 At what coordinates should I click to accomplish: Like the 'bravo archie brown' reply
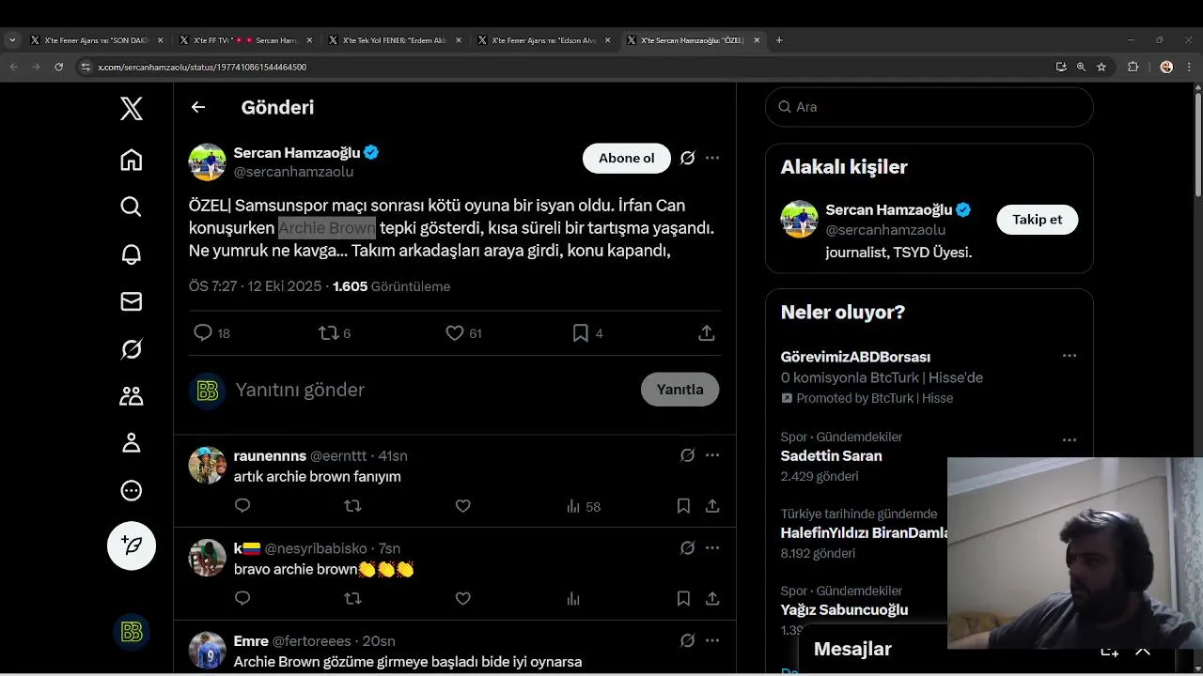(462, 598)
